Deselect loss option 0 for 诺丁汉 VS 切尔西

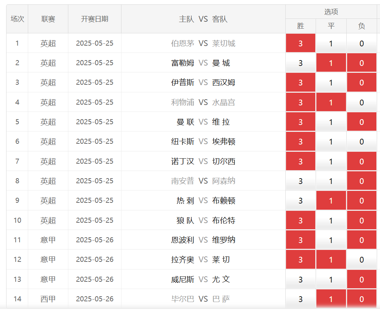(362, 161)
